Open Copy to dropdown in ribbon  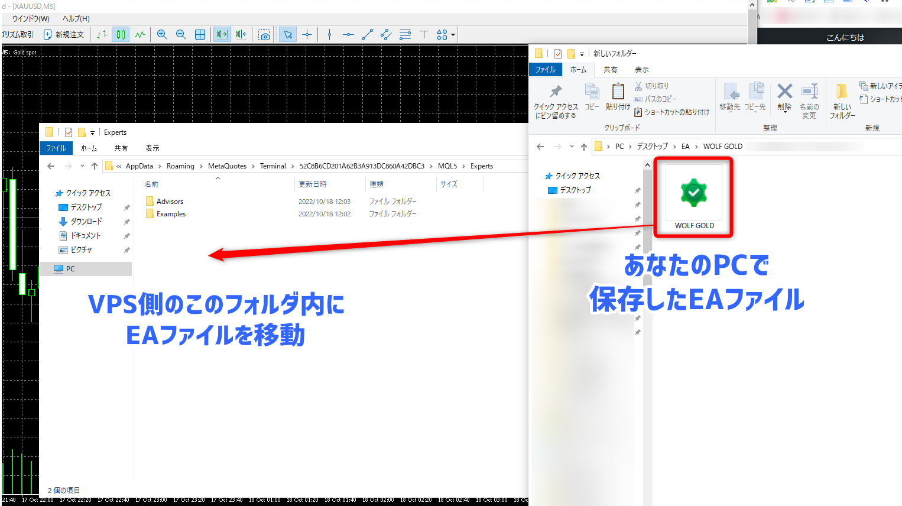point(755,98)
